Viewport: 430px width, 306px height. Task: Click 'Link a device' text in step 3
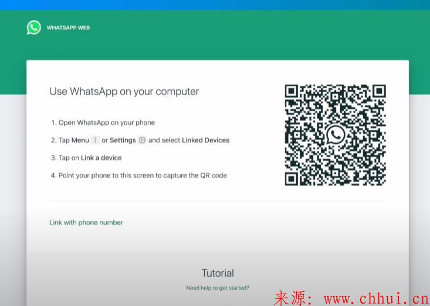click(101, 157)
